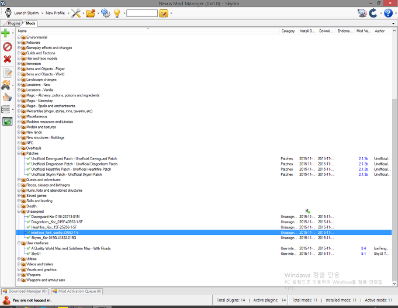The image size is (398, 308).
Task: Sort by the Category column header
Action: pyautogui.click(x=289, y=31)
